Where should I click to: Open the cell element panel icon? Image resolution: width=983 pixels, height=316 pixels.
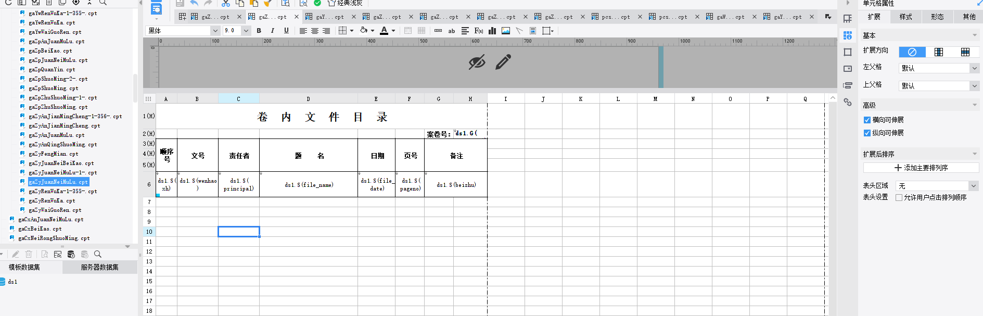pyautogui.click(x=848, y=19)
